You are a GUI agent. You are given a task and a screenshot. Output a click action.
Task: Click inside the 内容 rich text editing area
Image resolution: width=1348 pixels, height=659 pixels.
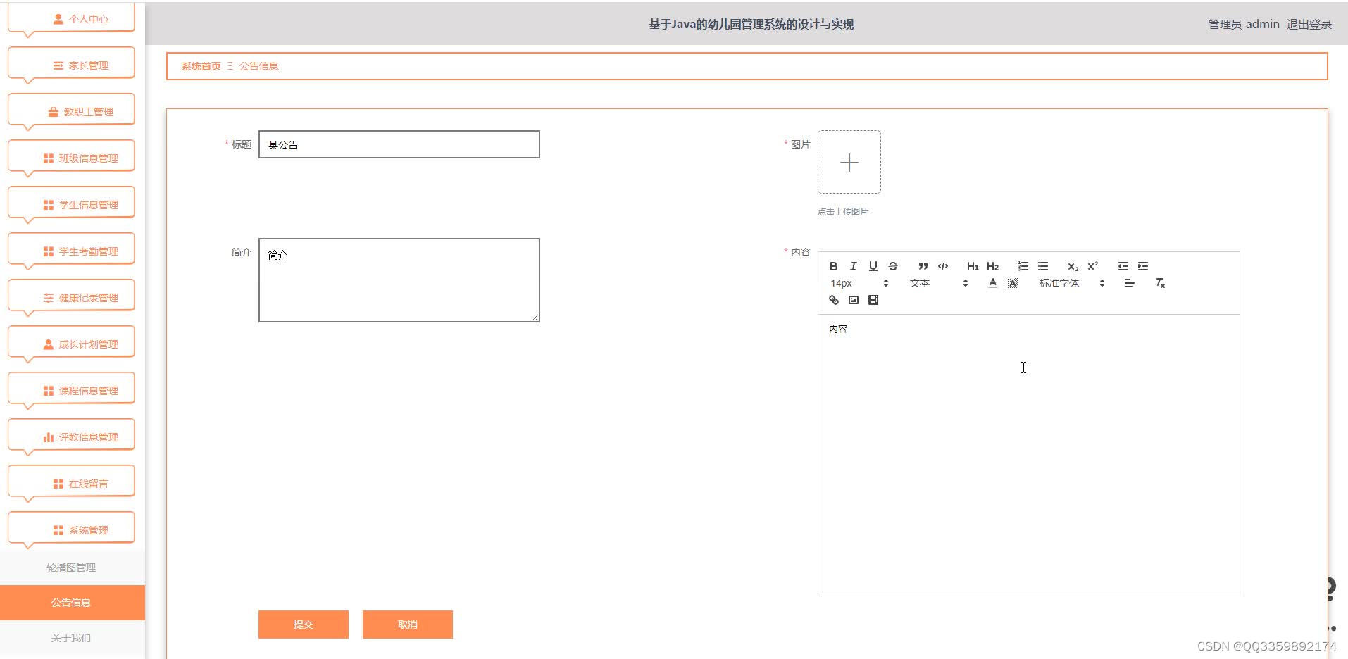(1028, 455)
